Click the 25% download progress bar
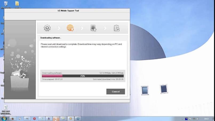 click(x=83, y=76)
